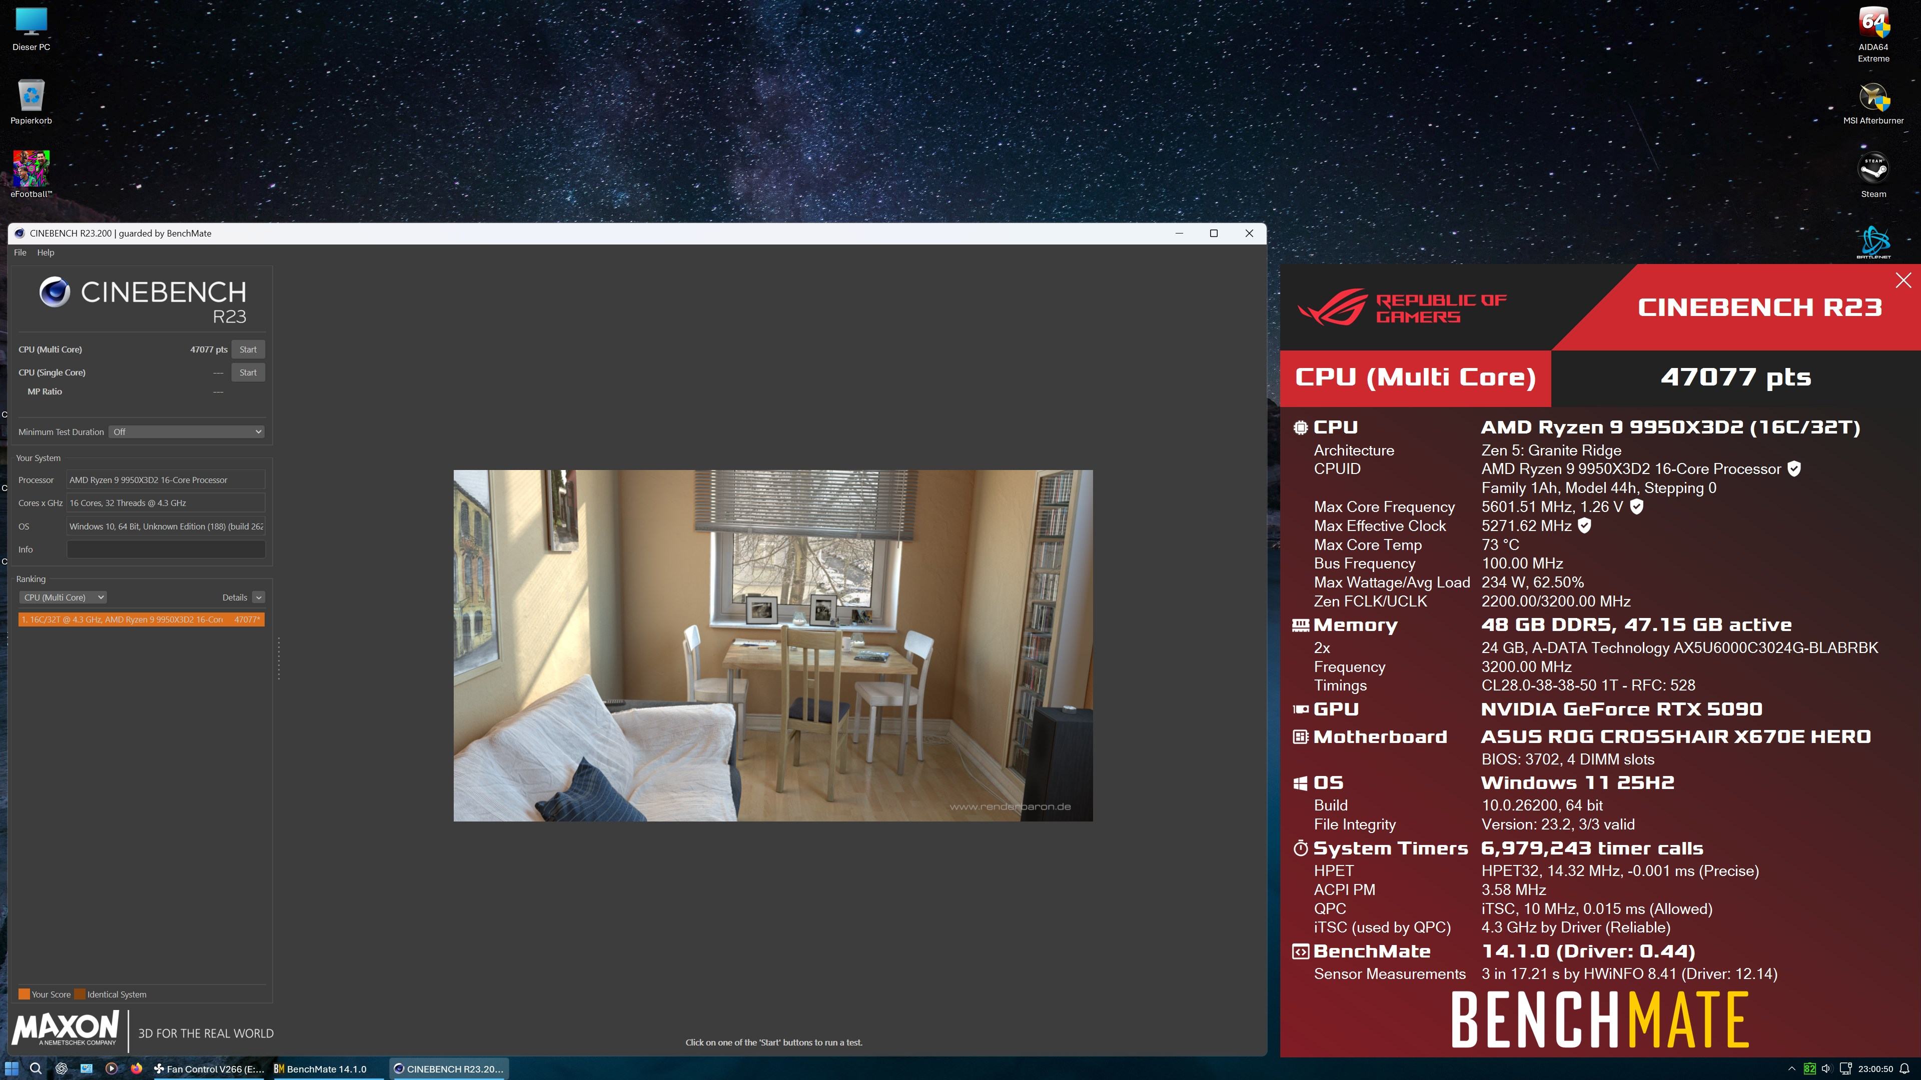1921x1080 pixels.
Task: Open the CPU (Multi Core) ranking dropdown
Action: click(x=63, y=597)
